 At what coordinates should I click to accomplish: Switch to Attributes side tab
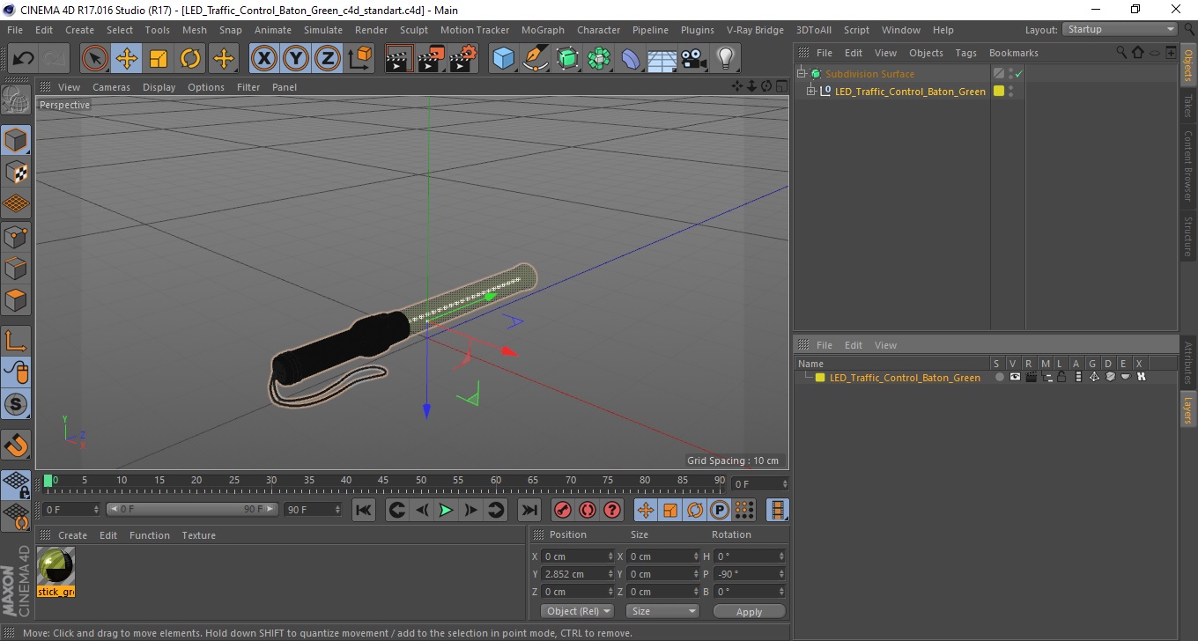(1188, 363)
